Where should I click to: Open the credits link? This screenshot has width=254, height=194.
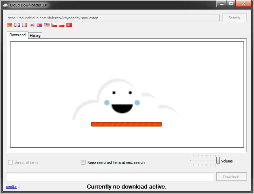coord(11,187)
